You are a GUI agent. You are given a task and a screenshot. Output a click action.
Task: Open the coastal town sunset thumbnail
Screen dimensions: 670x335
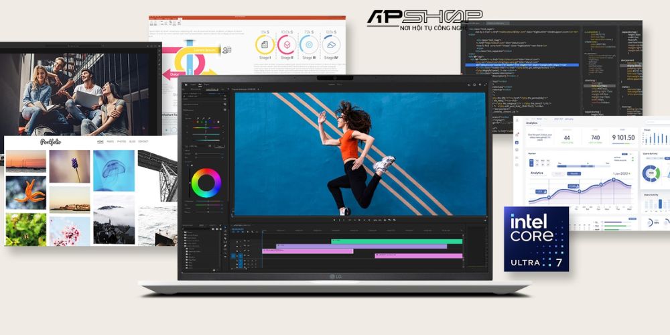pos(70,200)
